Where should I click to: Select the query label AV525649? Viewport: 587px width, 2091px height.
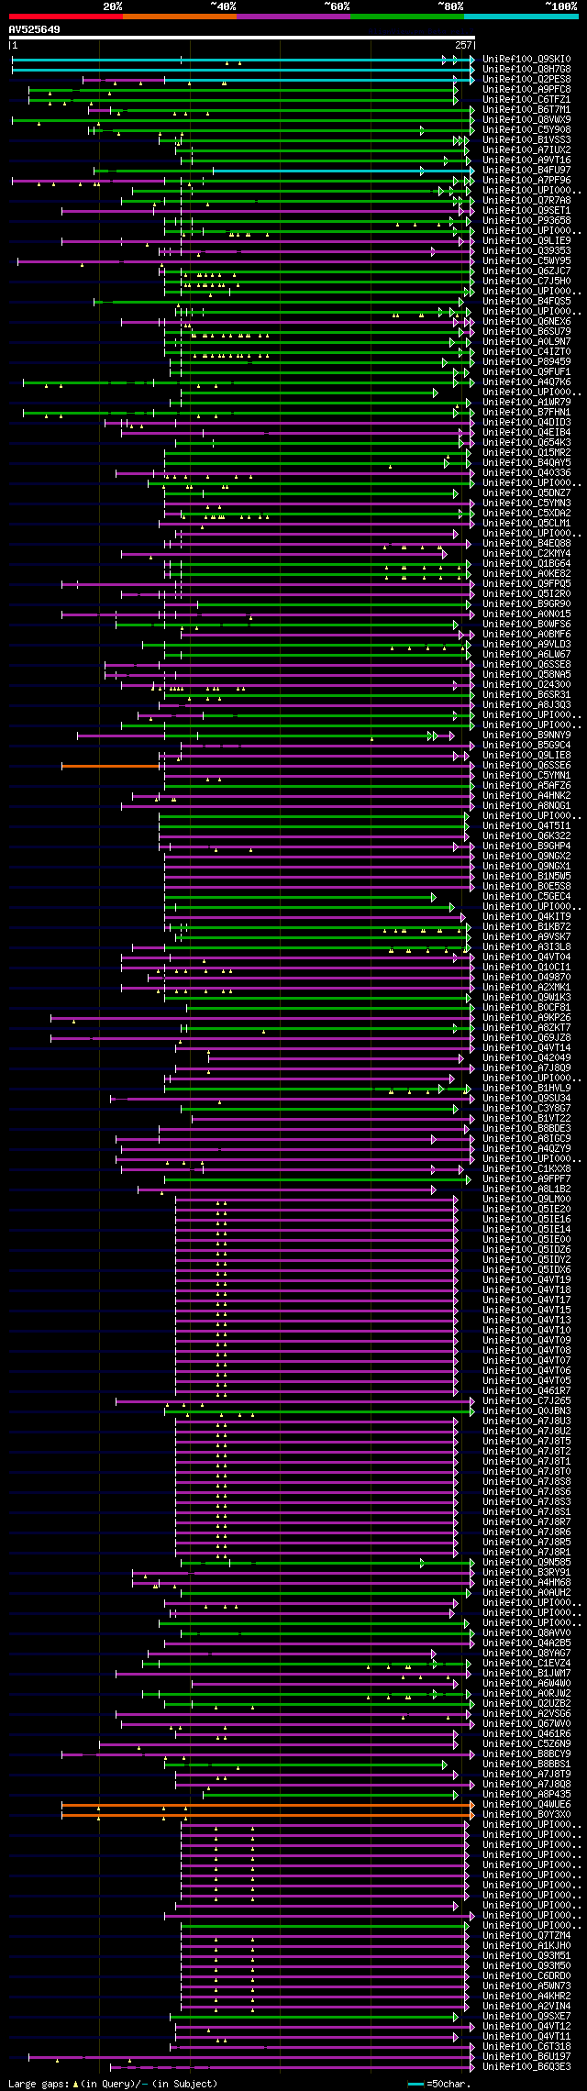[35, 29]
